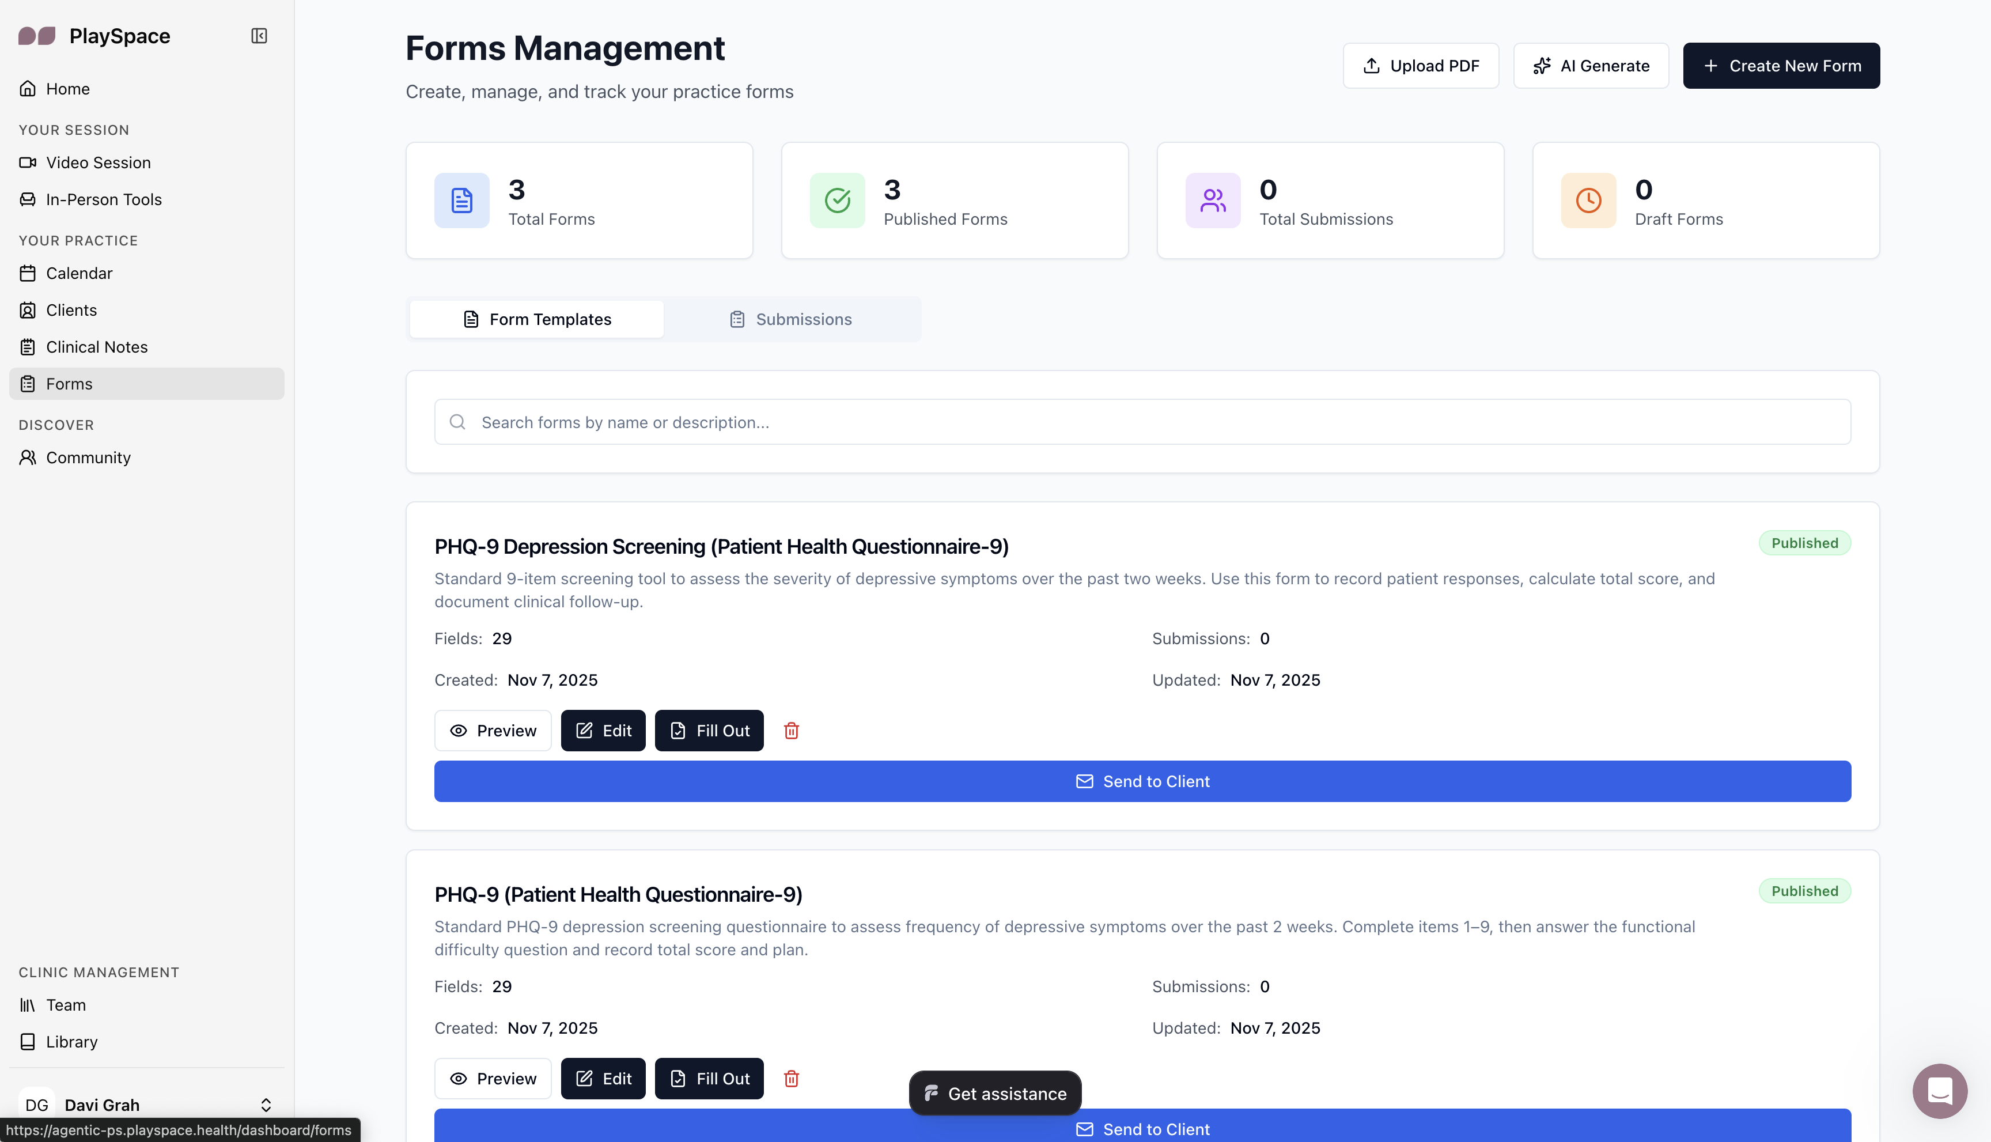The image size is (1991, 1142).
Task: Switch to the Submissions tab
Action: click(x=790, y=319)
